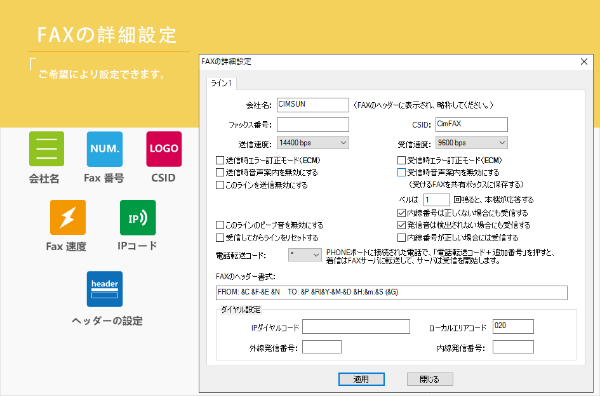Enable 送信時エラー訂正モード(ECM) checkbox
Viewport: 600px width, 396px height.
(220, 160)
